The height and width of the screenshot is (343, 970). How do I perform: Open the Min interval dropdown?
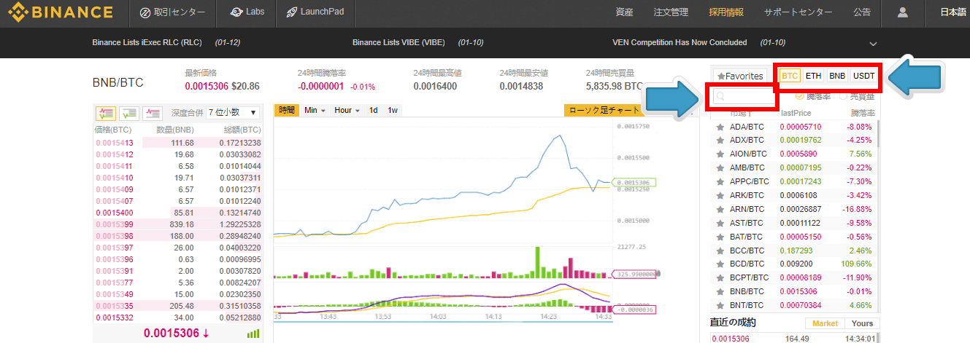pos(315,110)
